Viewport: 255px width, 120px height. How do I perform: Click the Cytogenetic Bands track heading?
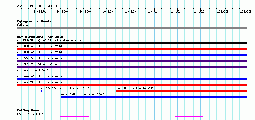point(34,21)
